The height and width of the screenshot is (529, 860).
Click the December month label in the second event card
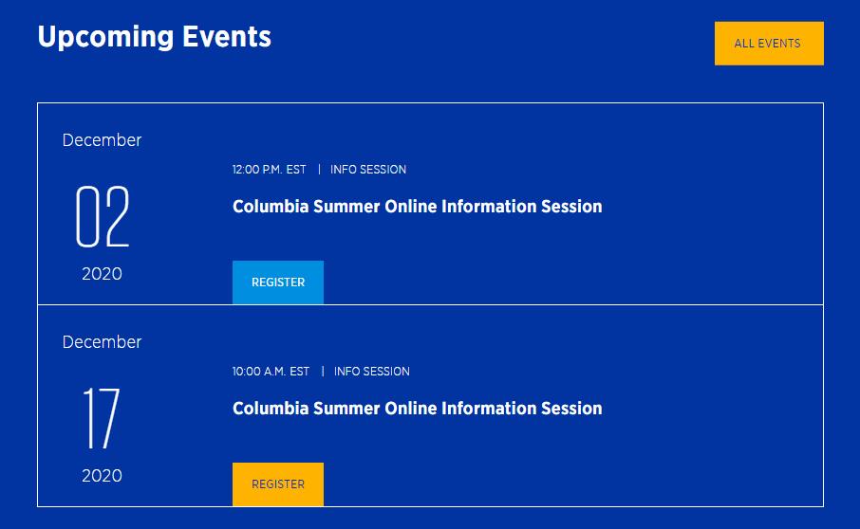click(102, 342)
